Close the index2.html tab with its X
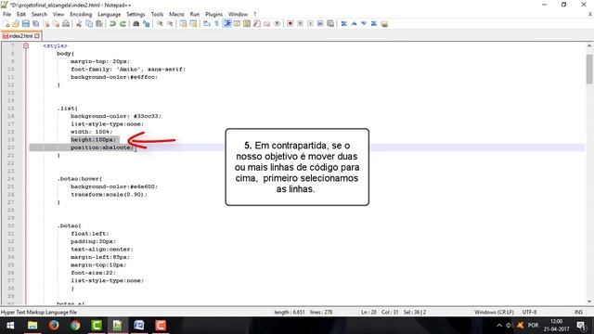This screenshot has width=594, height=334. click(x=37, y=36)
